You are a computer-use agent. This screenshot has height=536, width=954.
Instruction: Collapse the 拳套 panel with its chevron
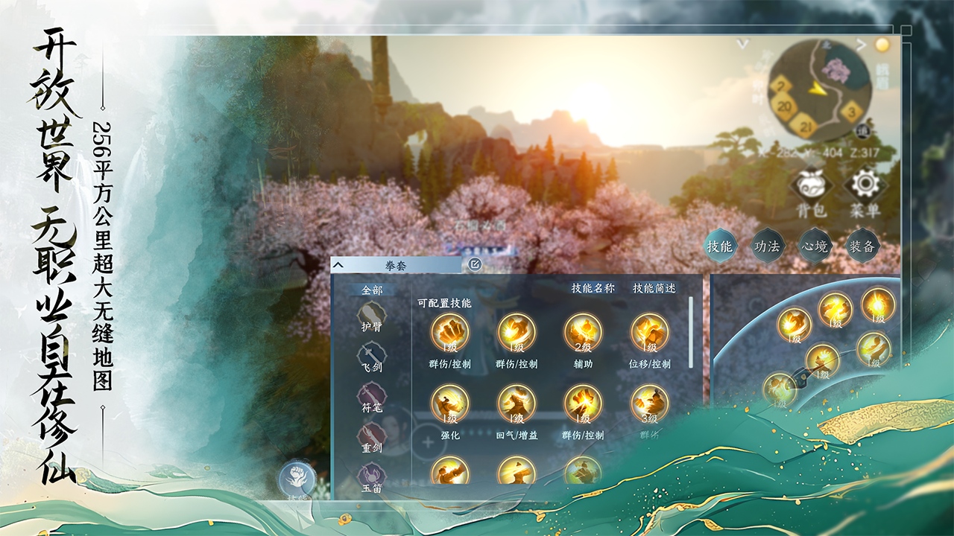[x=338, y=265]
